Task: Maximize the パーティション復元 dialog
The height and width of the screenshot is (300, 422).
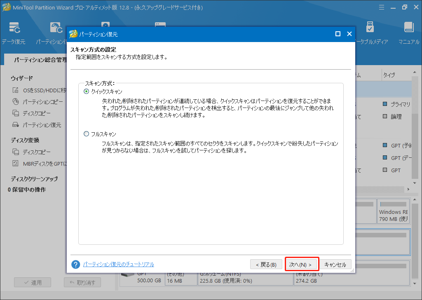Action: pos(338,34)
